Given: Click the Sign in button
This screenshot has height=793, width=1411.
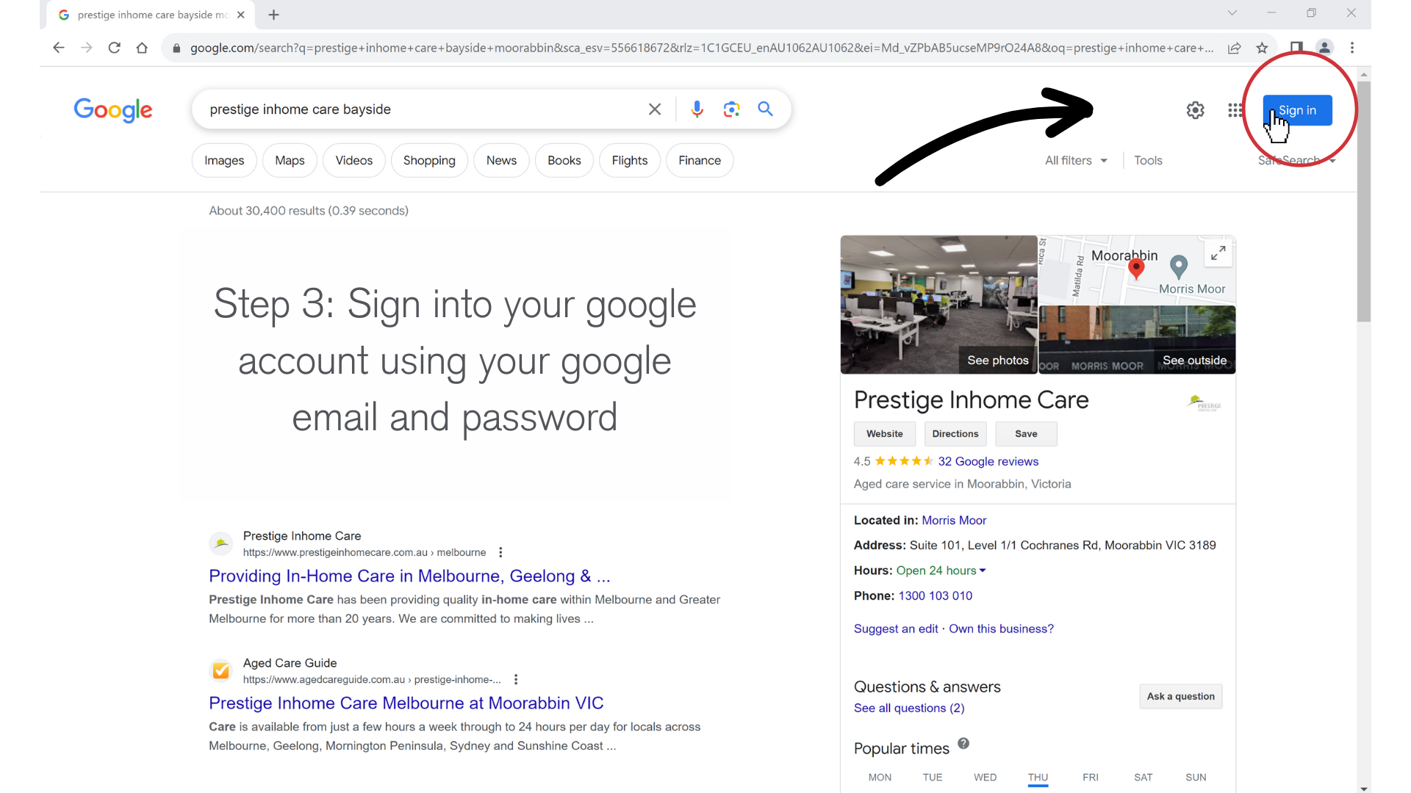Looking at the screenshot, I should tap(1297, 110).
